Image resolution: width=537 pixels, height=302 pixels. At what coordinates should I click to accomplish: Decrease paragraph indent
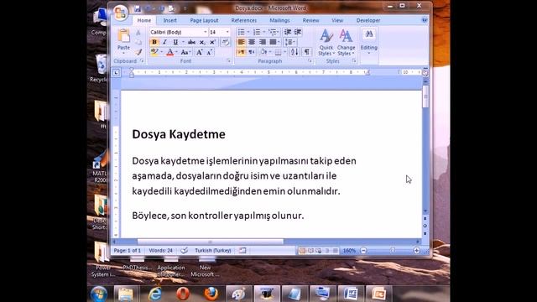coord(287,32)
